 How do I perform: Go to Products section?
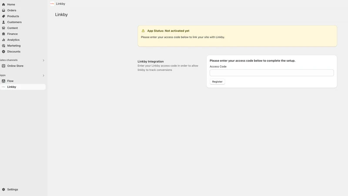point(13,16)
